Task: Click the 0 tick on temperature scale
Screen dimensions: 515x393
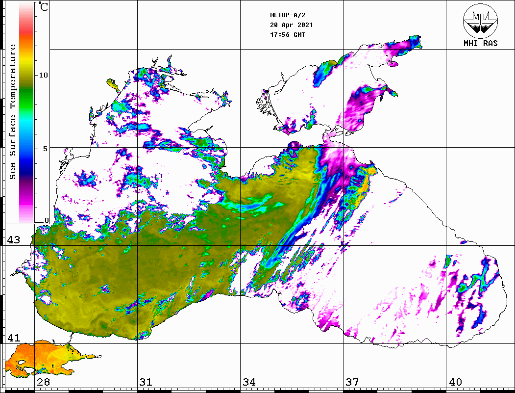Action: point(47,220)
